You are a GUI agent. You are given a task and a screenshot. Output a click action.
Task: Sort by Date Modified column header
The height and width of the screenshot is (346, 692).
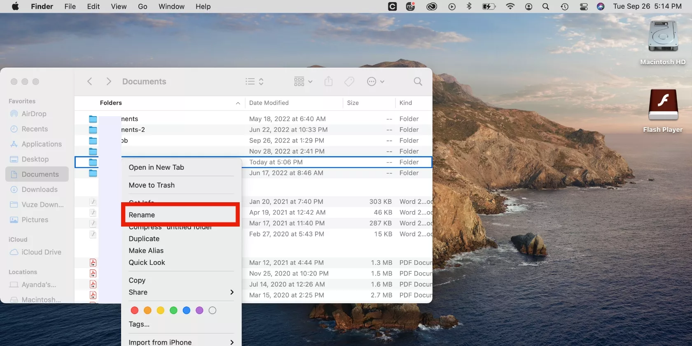coord(269,103)
